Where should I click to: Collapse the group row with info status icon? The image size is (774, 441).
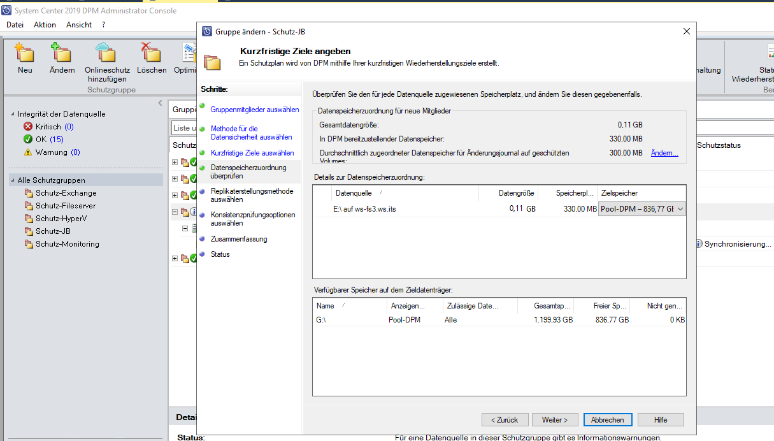175,212
